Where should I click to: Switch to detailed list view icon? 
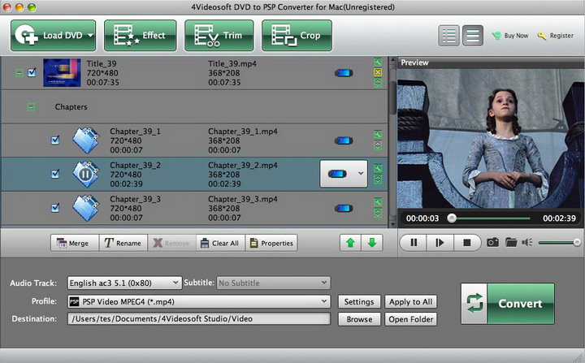point(448,36)
